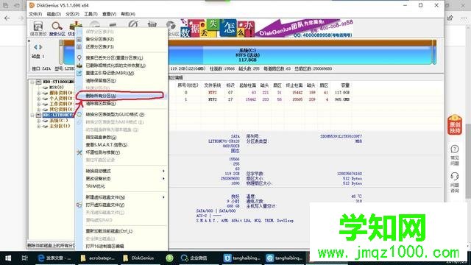
Task: Click the backup partition table (F2) menu icon
Action: click(79, 39)
